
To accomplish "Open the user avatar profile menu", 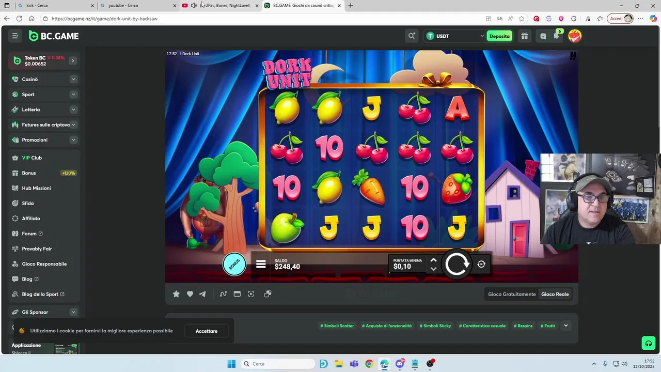I will tap(575, 36).
